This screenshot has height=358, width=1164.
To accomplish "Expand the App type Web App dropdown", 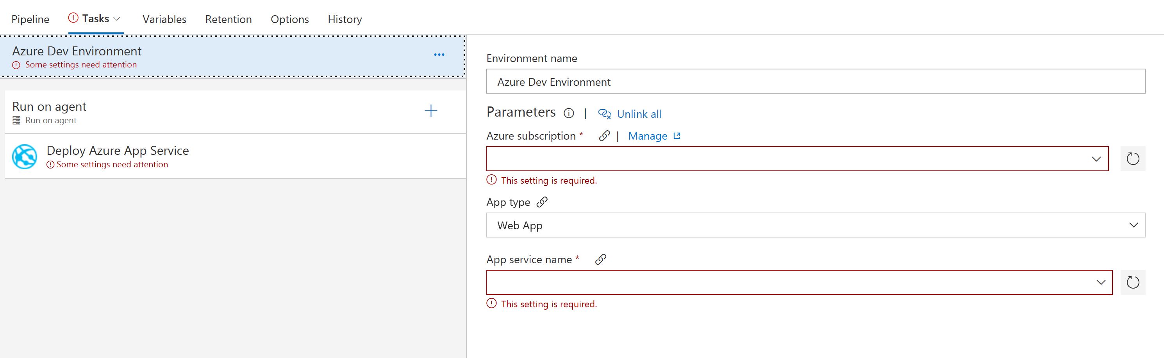I will click(815, 225).
